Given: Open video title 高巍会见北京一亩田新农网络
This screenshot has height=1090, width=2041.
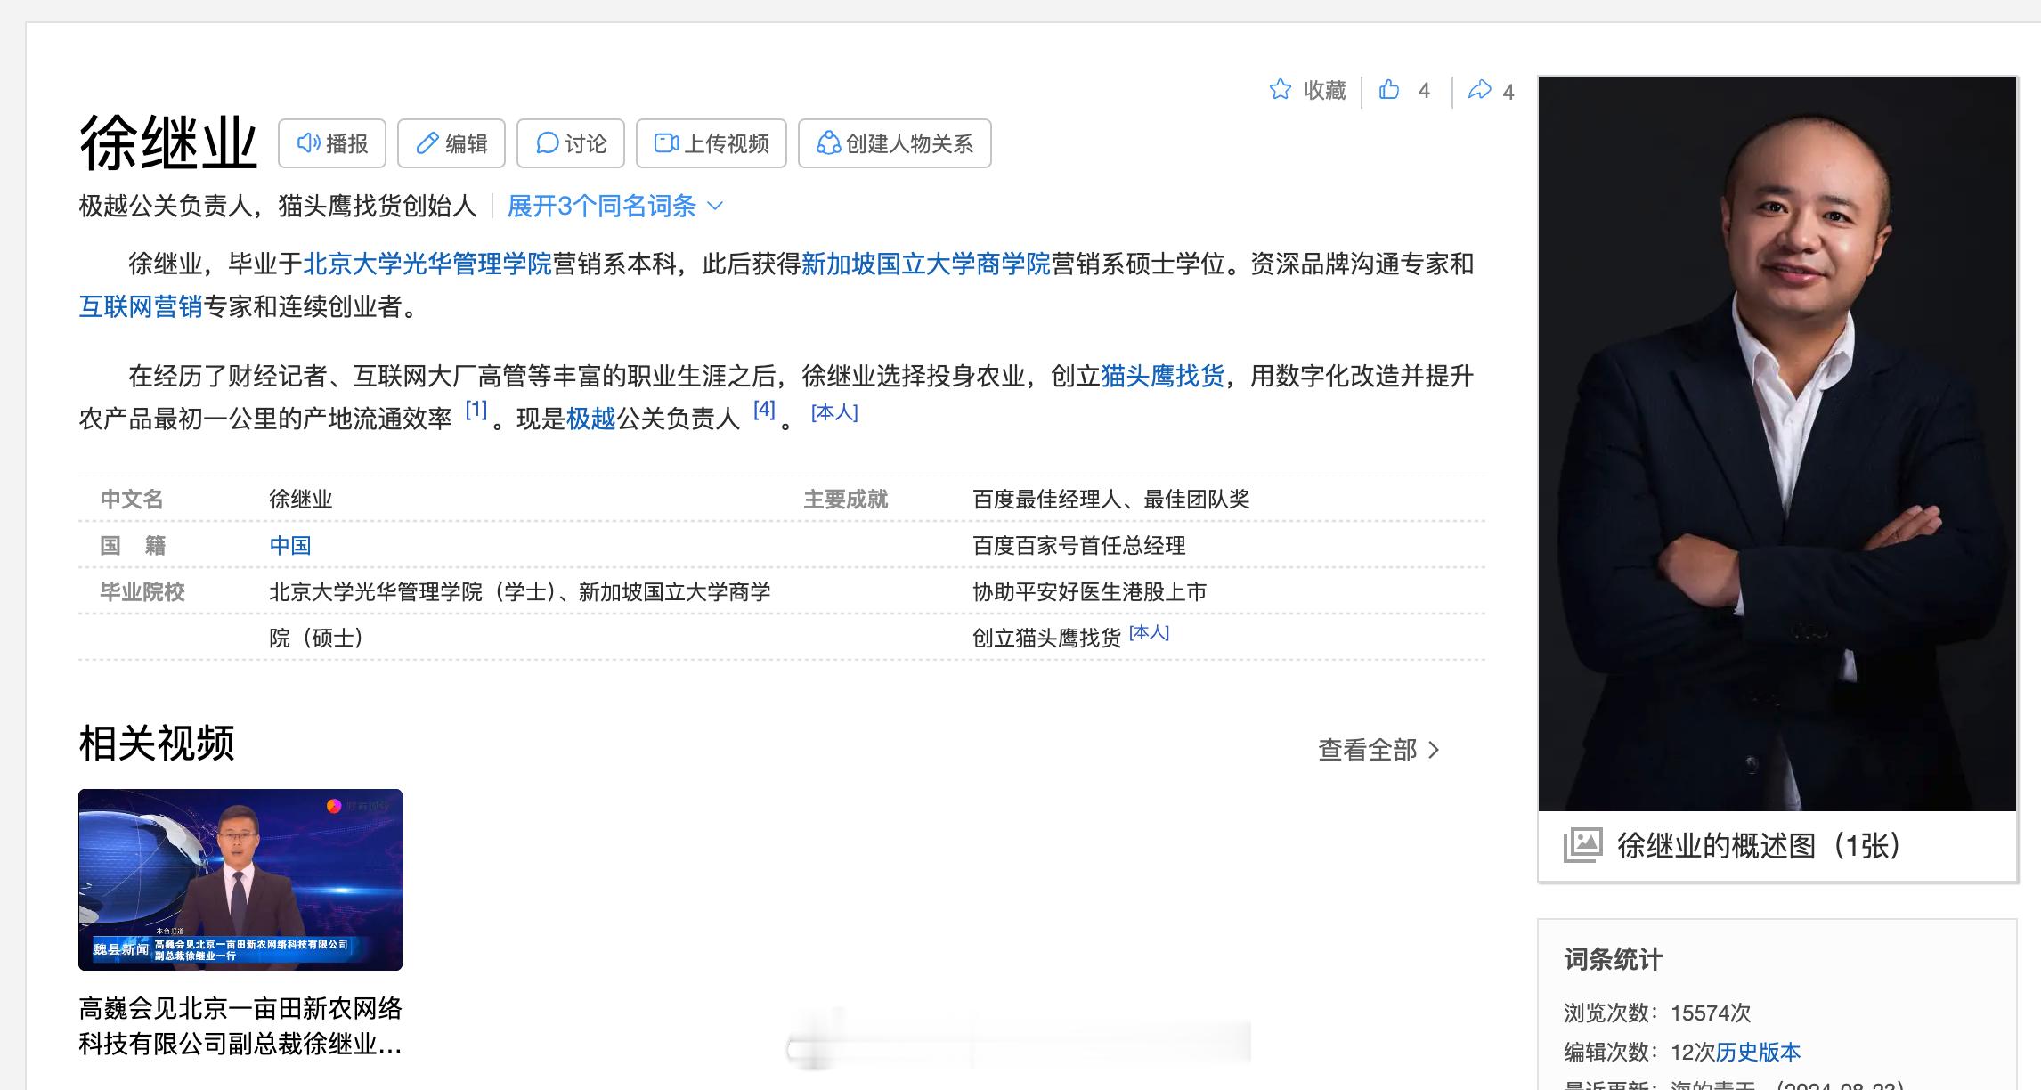Looking at the screenshot, I should (x=240, y=1026).
